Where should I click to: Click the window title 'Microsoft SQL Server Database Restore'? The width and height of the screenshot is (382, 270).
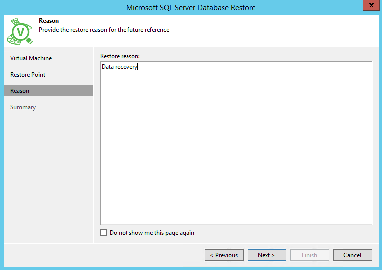click(191, 8)
